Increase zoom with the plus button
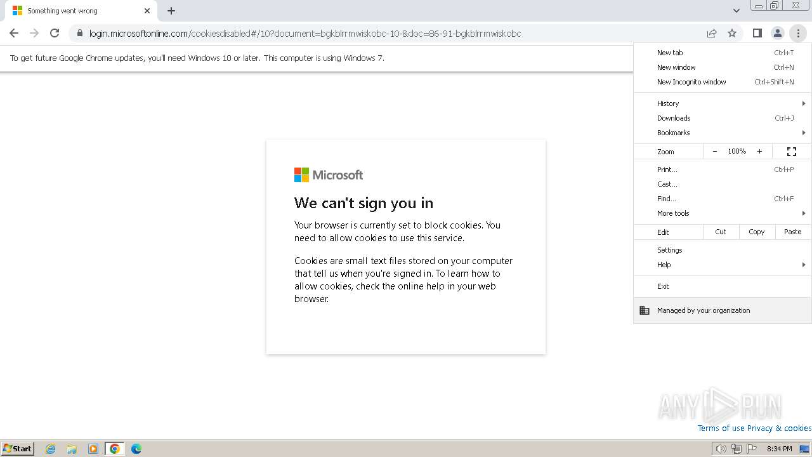The width and height of the screenshot is (812, 457). point(759,152)
